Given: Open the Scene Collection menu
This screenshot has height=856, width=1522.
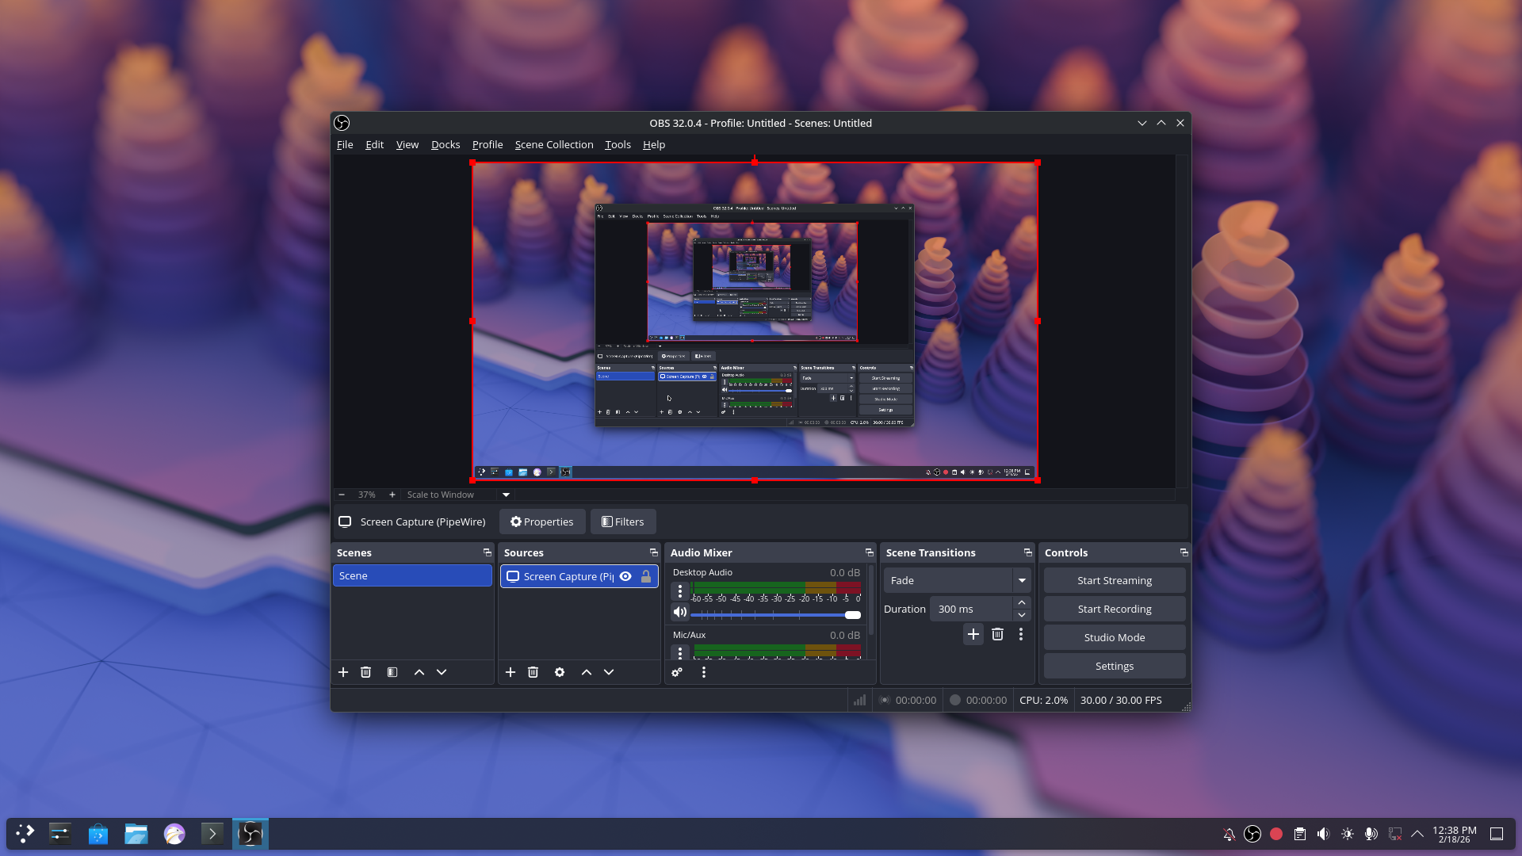Looking at the screenshot, I should 553,144.
